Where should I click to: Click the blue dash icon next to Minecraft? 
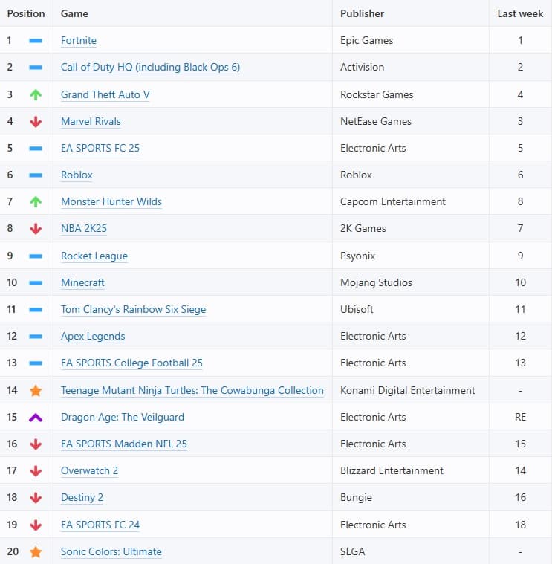(36, 283)
